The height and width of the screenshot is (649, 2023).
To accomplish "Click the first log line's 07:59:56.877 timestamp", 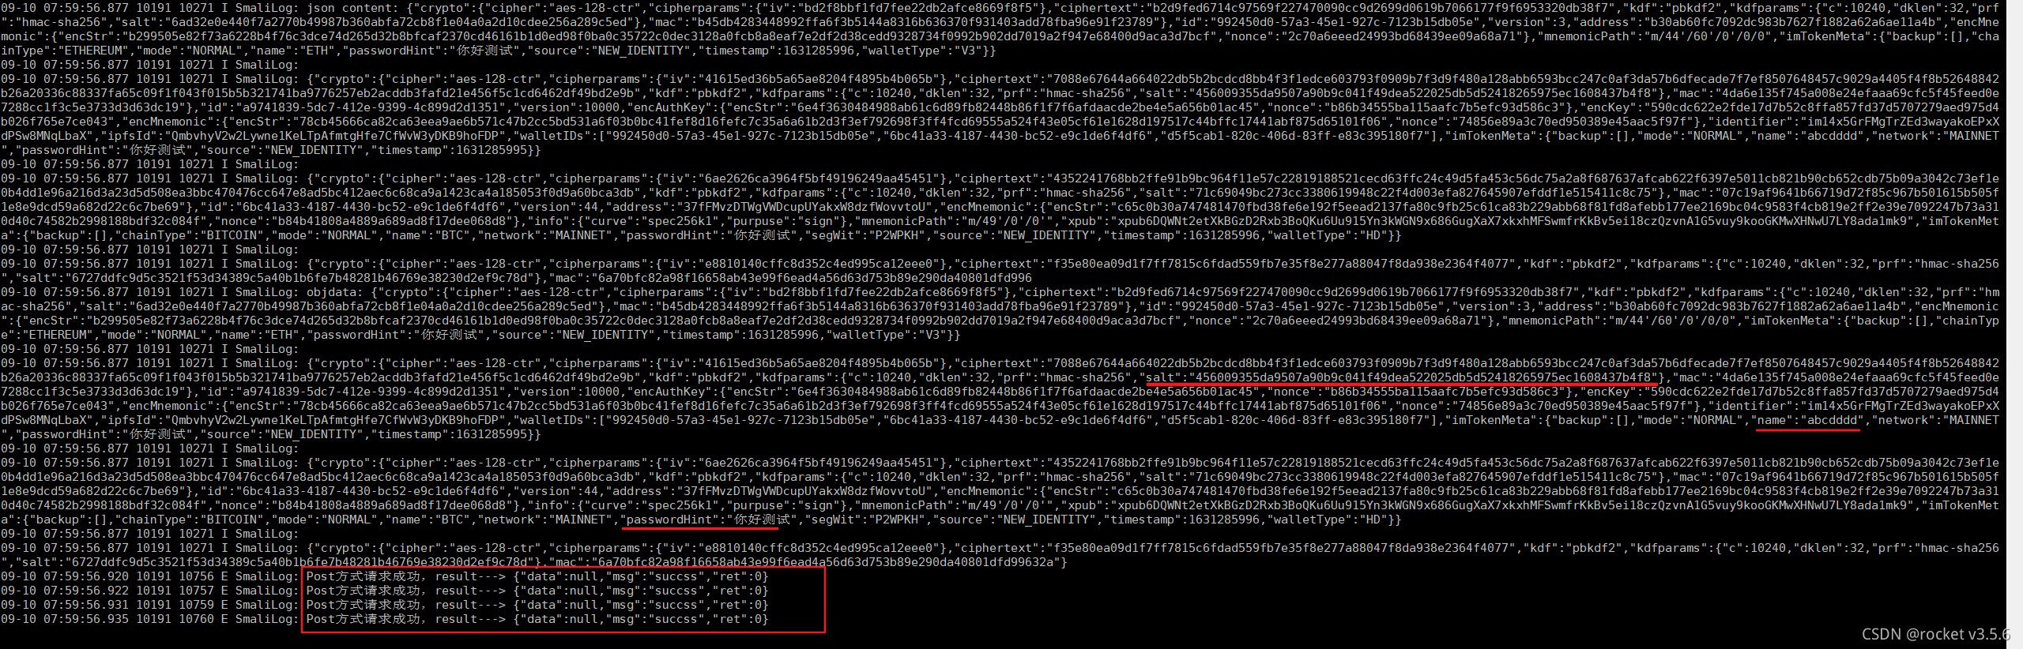I will click(x=85, y=8).
